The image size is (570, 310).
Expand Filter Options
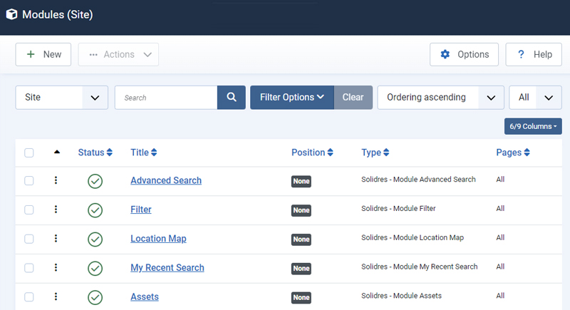(x=292, y=98)
